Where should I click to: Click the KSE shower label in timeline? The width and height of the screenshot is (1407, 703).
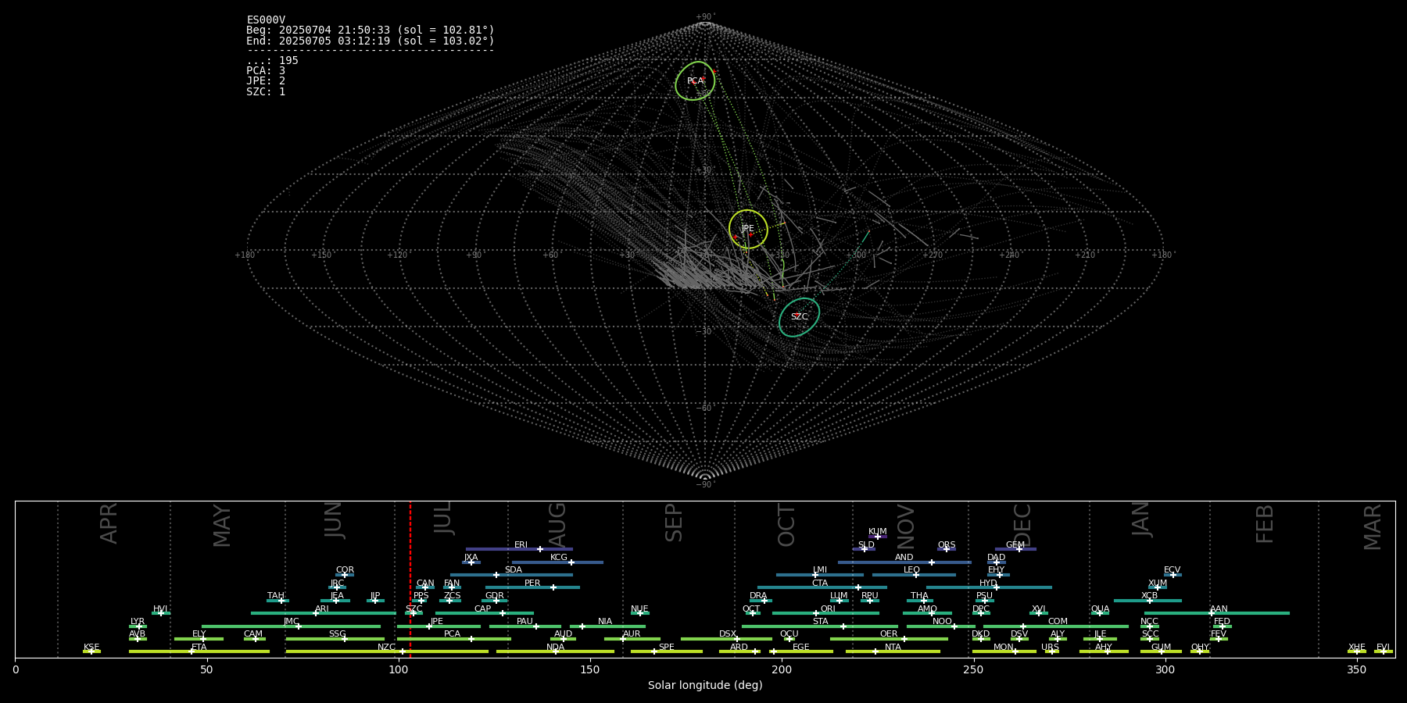[x=91, y=648]
